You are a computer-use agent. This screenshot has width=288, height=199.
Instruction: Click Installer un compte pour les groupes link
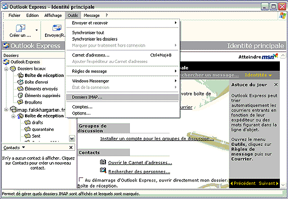pyautogui.click(x=157, y=139)
